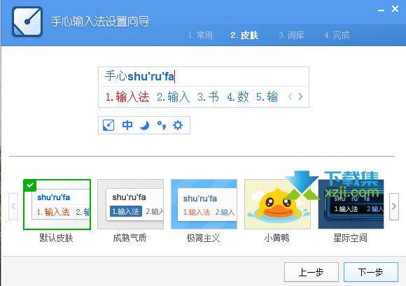
Task: Toggle the 中 Chinese/English mode icon
Action: click(x=127, y=125)
